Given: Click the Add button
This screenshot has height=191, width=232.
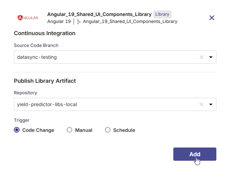Looking at the screenshot, I should pos(195,154).
